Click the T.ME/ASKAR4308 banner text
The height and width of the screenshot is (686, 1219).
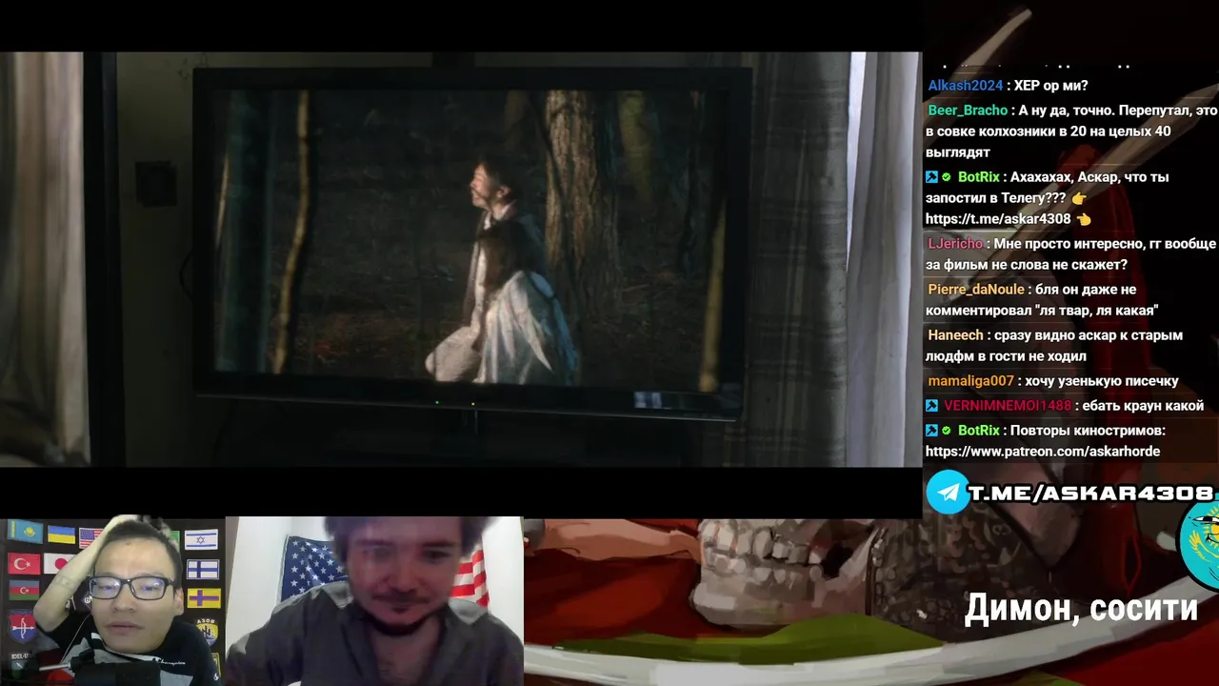pos(1090,493)
